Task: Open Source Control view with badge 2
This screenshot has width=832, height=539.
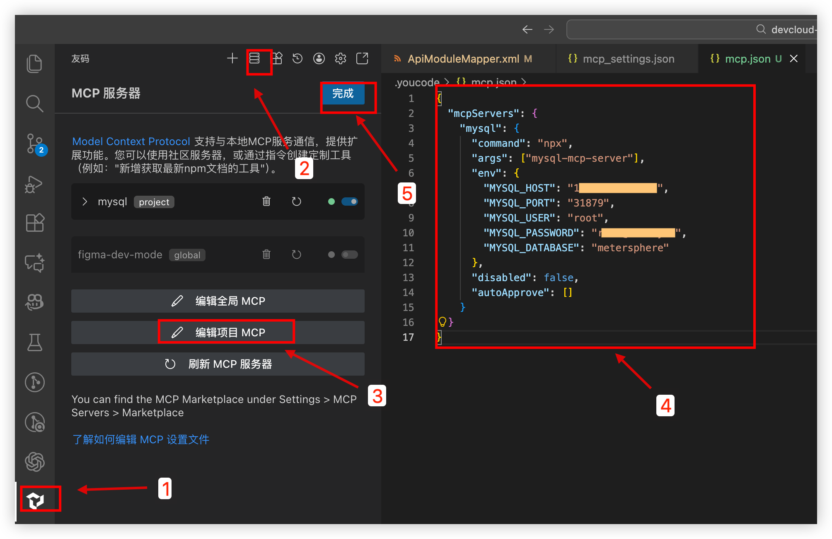Action: pyautogui.click(x=34, y=143)
